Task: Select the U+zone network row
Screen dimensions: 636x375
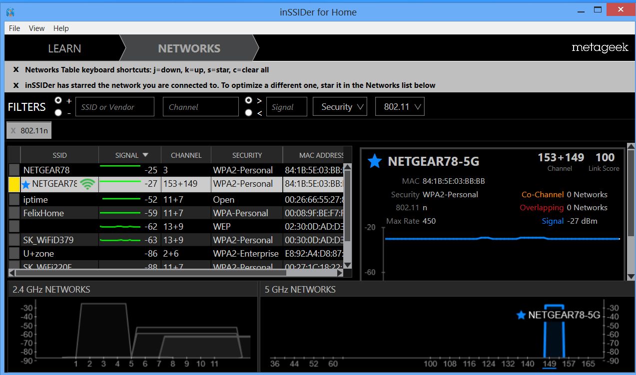Action: 176,254
